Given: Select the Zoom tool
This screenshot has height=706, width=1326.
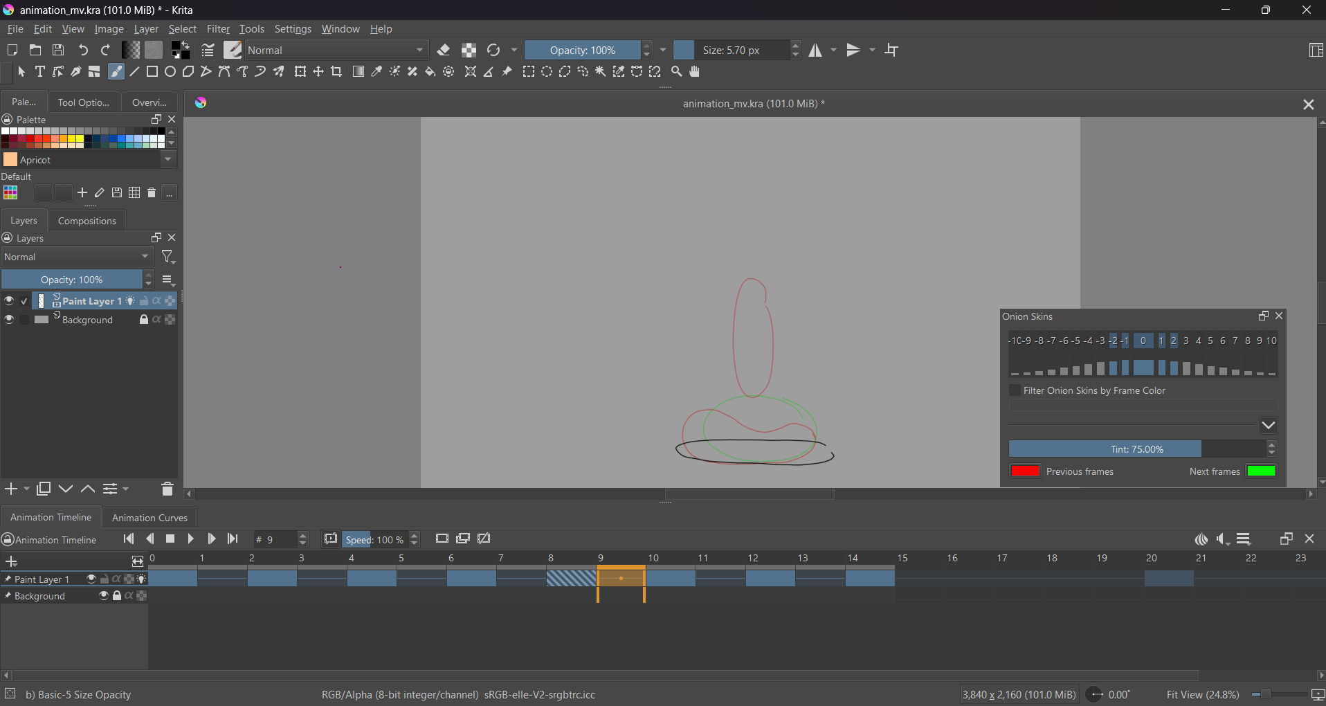Looking at the screenshot, I should 677,72.
